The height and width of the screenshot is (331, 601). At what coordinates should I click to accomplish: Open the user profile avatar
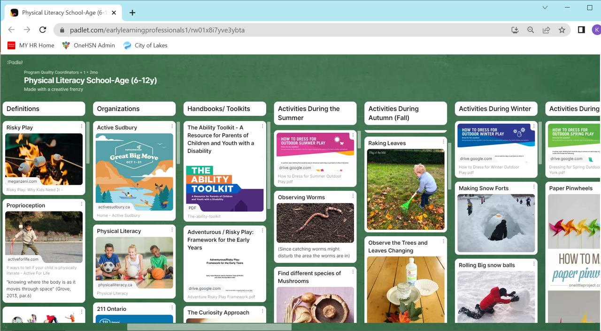(x=596, y=30)
